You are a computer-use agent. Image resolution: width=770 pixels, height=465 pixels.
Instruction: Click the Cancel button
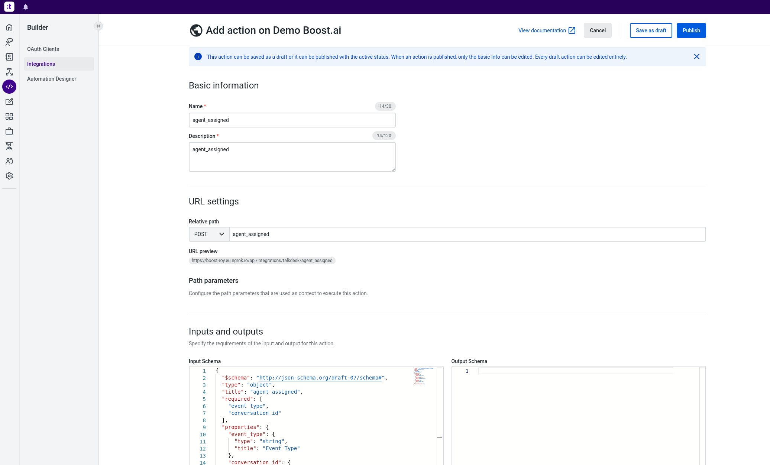pos(598,30)
